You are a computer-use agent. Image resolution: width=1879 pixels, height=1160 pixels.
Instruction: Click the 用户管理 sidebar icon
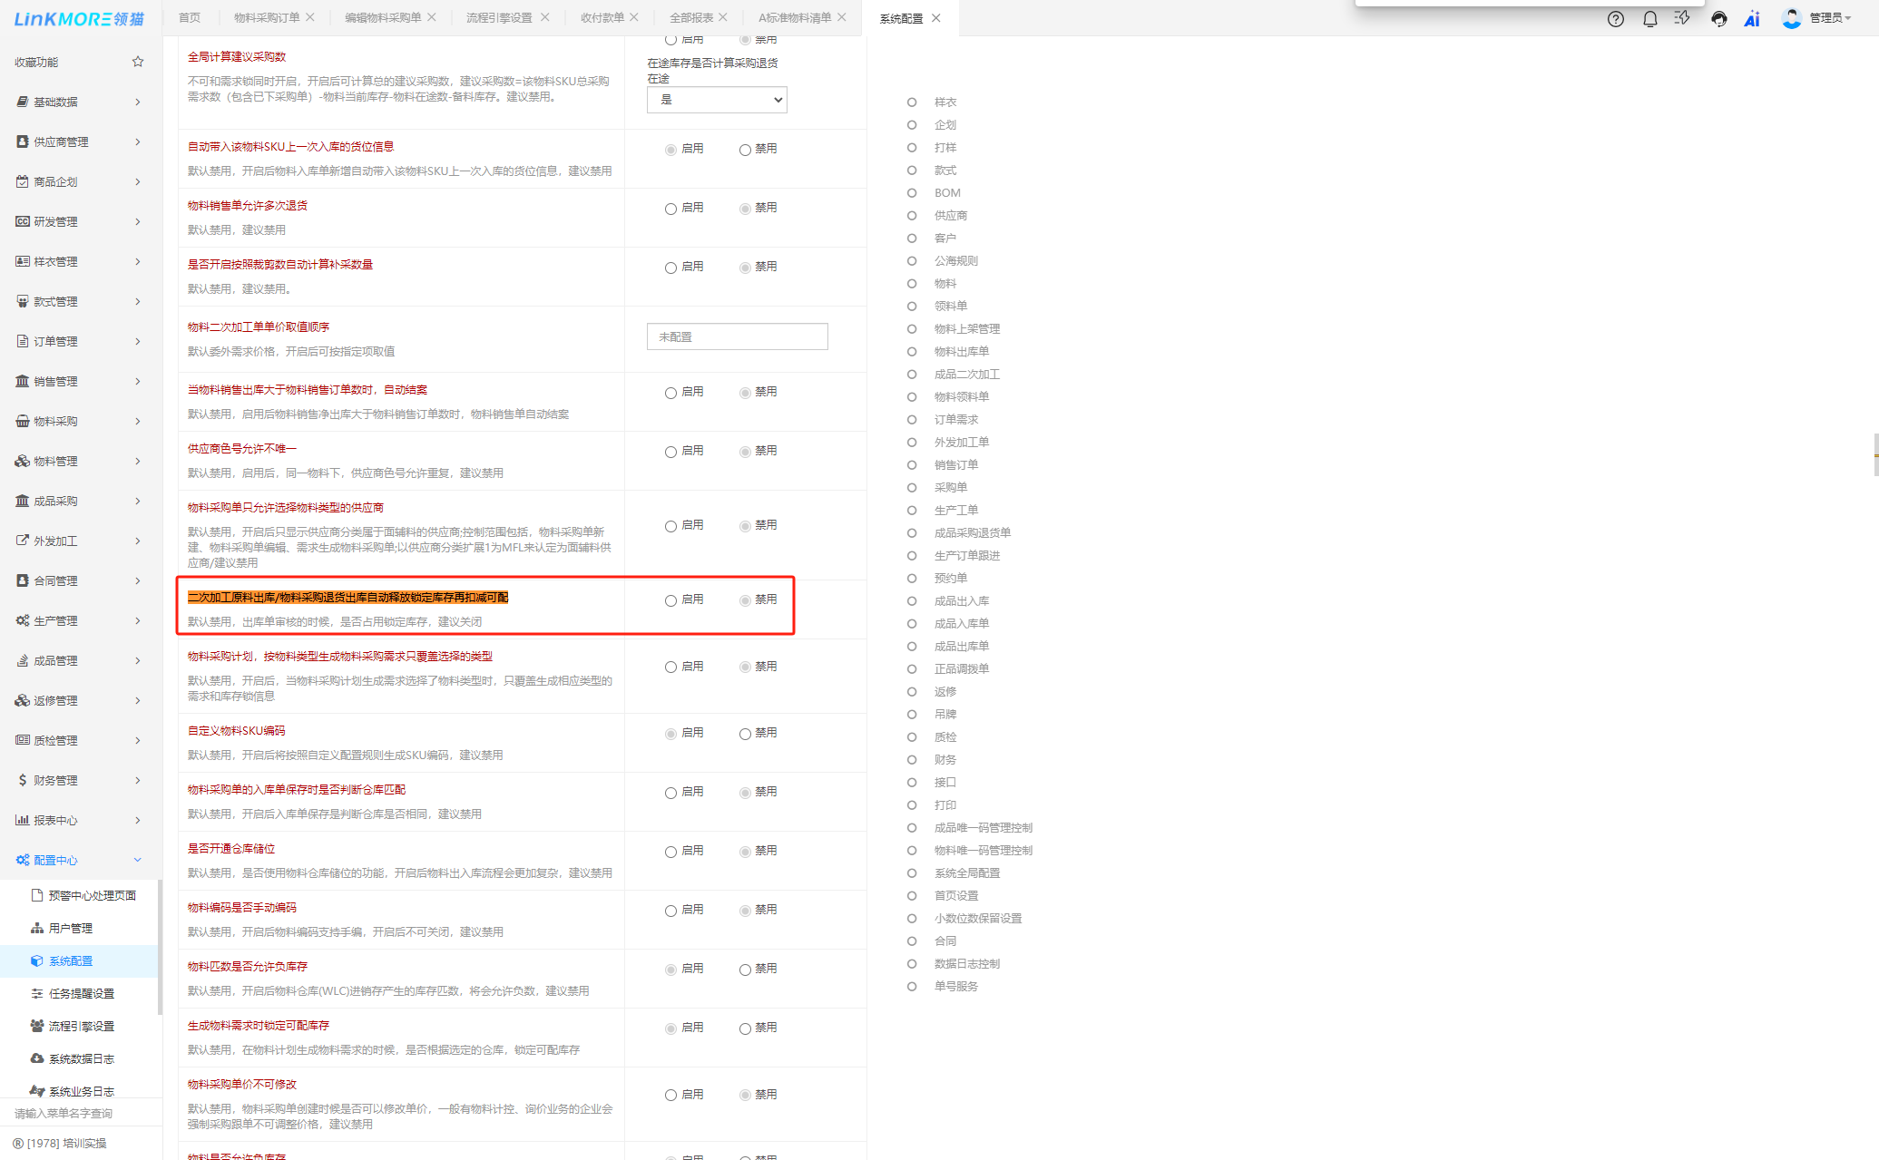click(x=37, y=928)
